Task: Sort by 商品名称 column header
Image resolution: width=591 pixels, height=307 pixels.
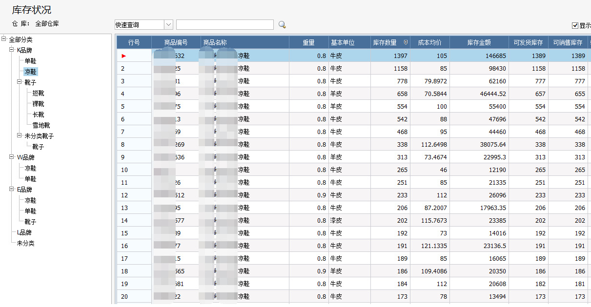Action: click(x=245, y=42)
